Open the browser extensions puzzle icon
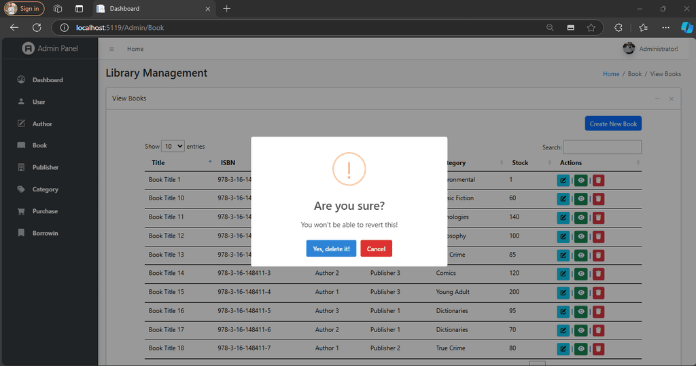 pos(619,28)
